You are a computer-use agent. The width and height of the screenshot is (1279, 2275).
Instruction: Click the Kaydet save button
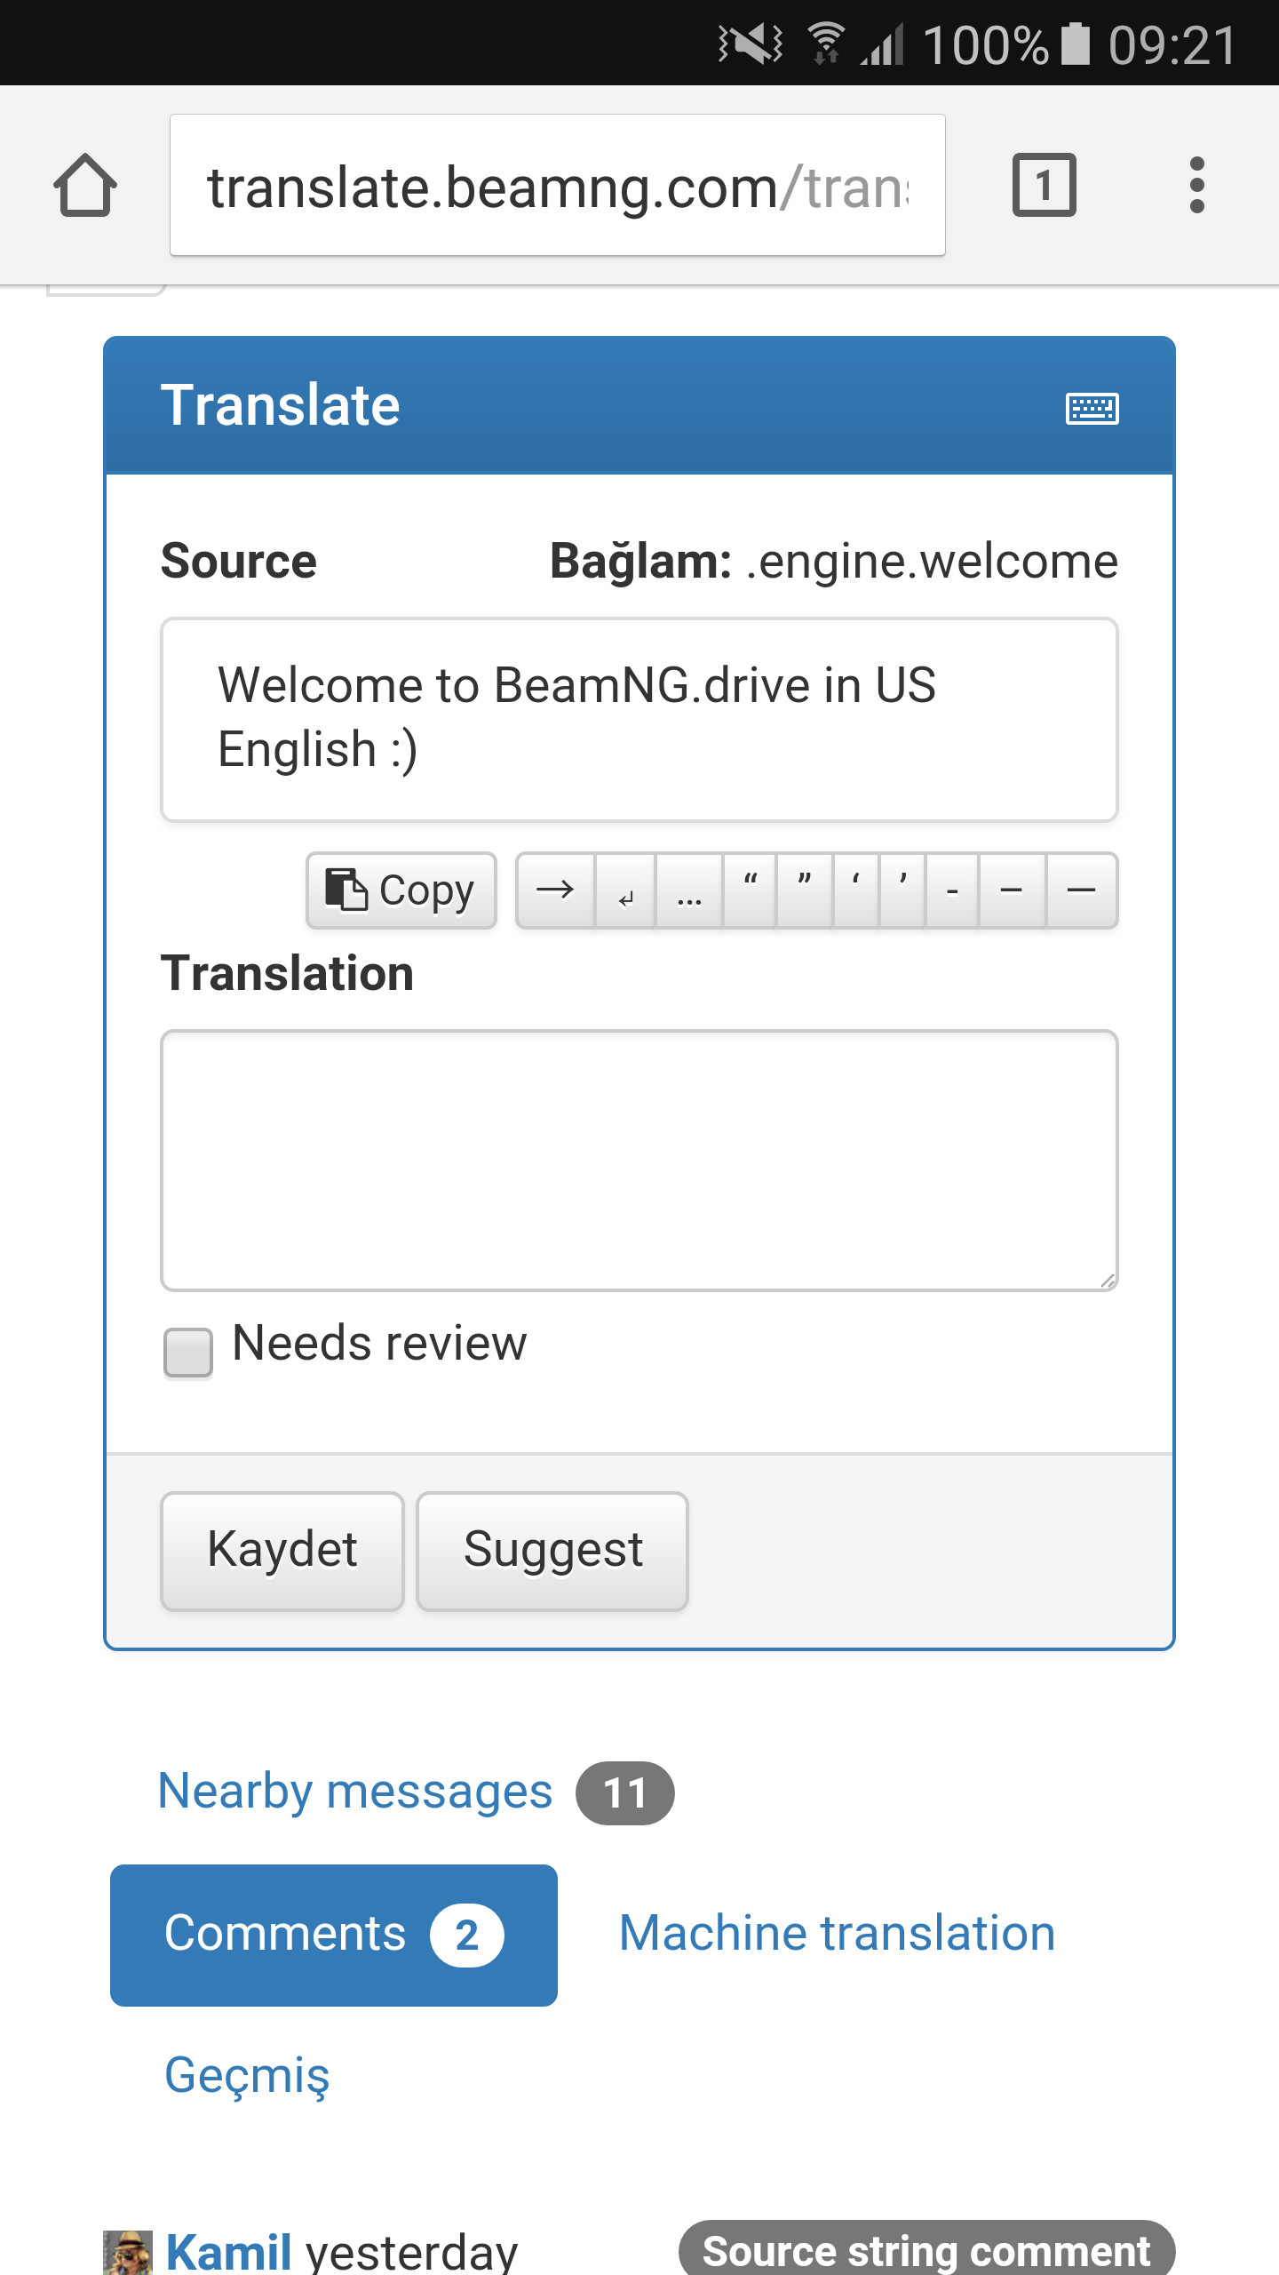[282, 1551]
